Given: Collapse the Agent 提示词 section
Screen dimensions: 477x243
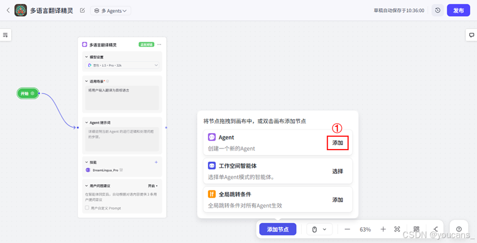Looking at the screenshot, I should (87, 123).
